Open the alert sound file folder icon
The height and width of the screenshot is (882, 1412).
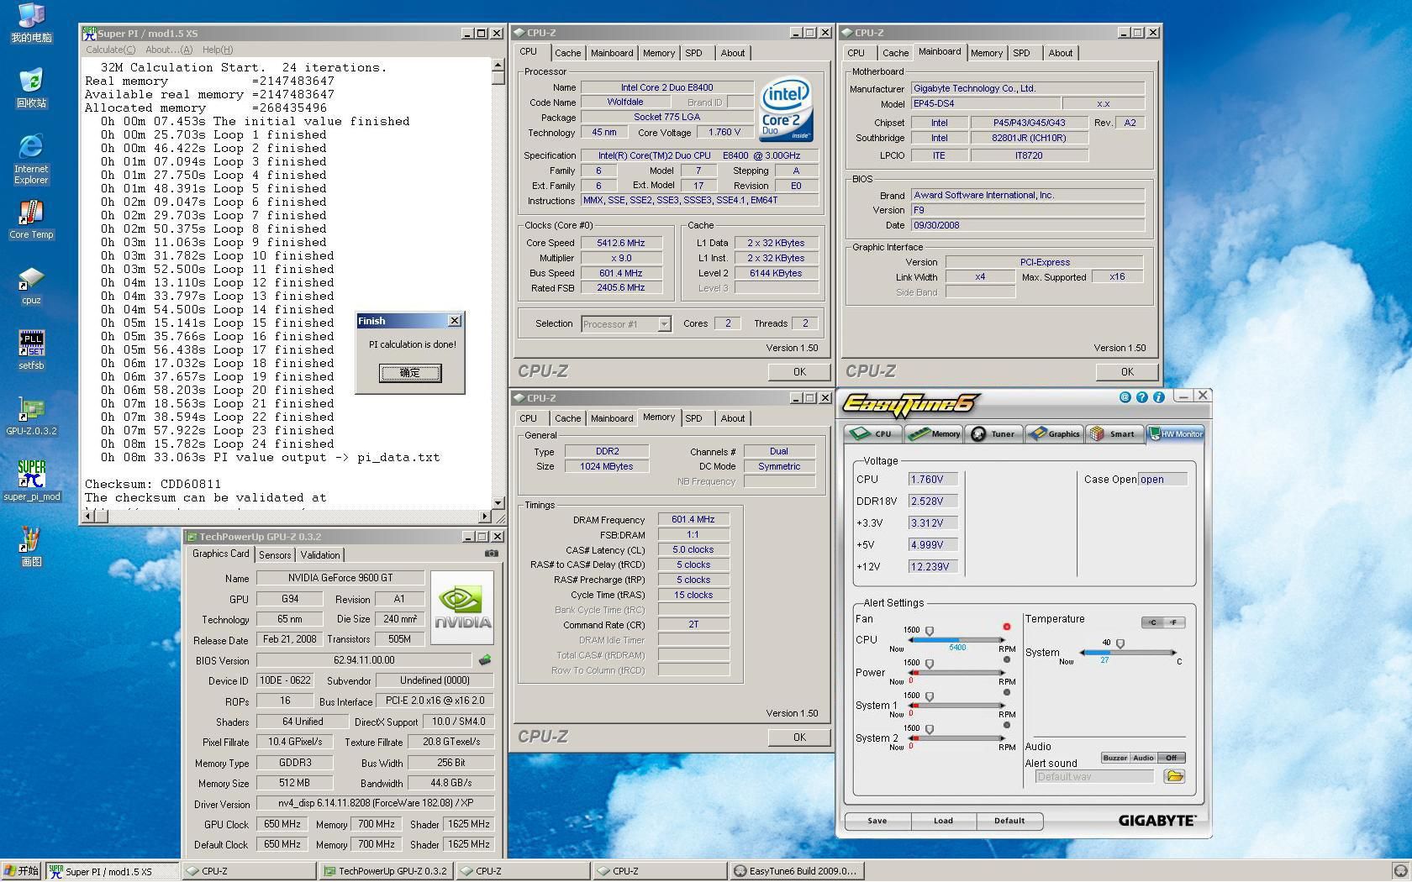pyautogui.click(x=1174, y=776)
